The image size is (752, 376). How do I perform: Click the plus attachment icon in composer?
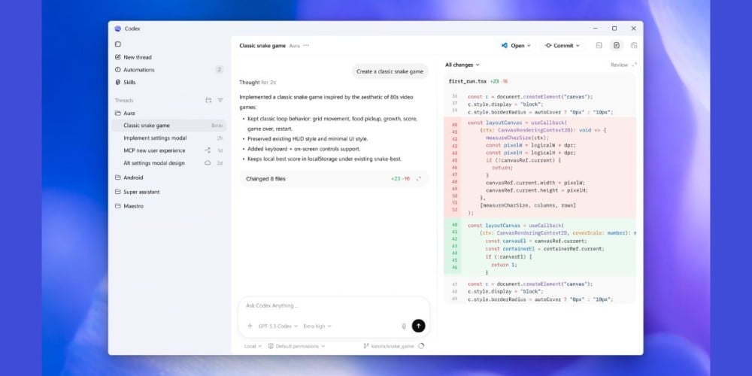click(250, 326)
